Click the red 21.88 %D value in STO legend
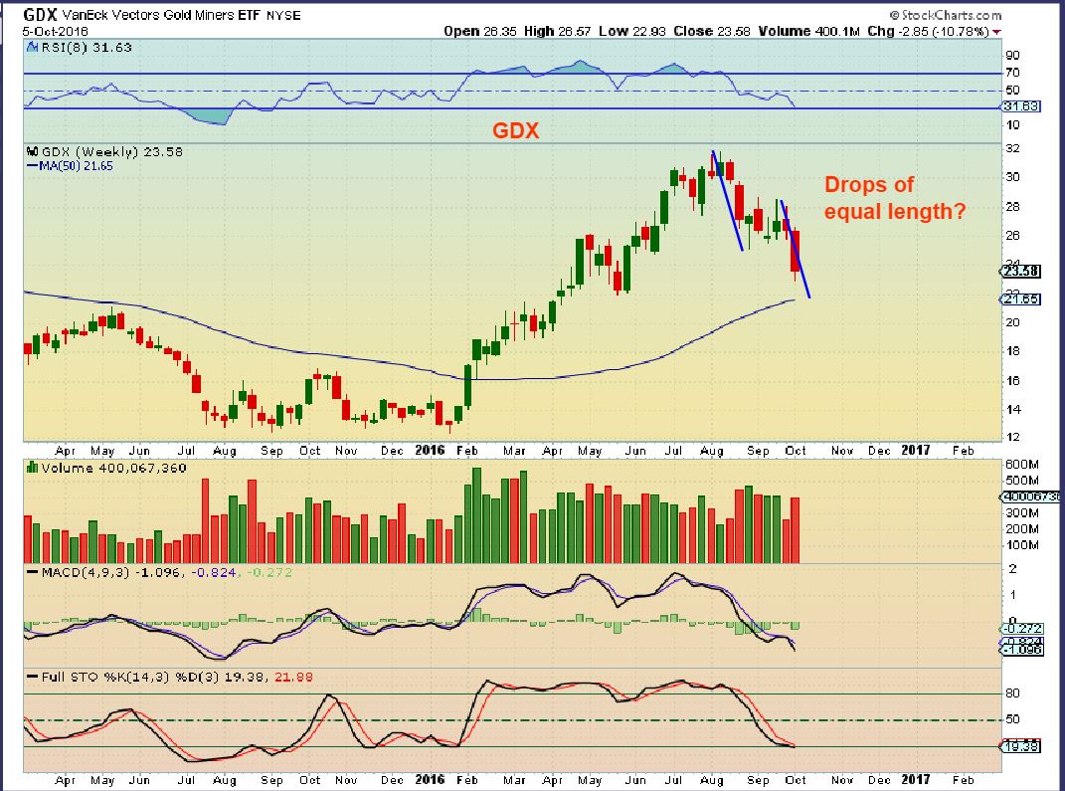Screen dimensions: 1065x791 pos(293,677)
